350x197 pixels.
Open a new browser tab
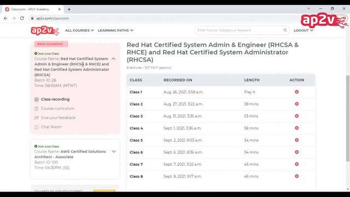(69, 9)
